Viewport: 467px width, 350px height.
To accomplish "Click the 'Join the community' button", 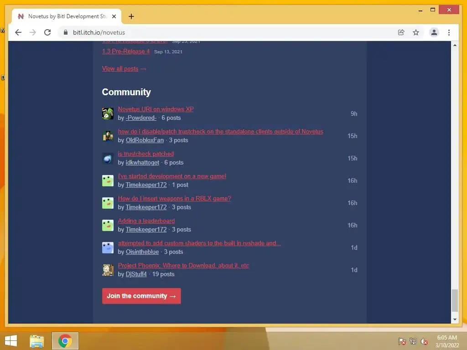I will (x=141, y=296).
